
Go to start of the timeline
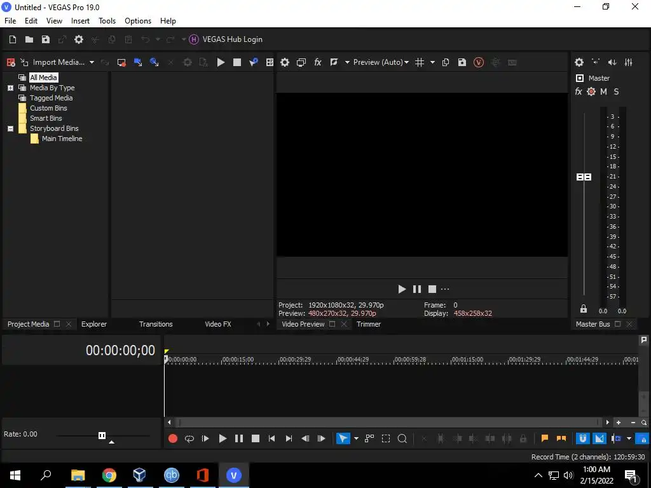pyautogui.click(x=271, y=438)
